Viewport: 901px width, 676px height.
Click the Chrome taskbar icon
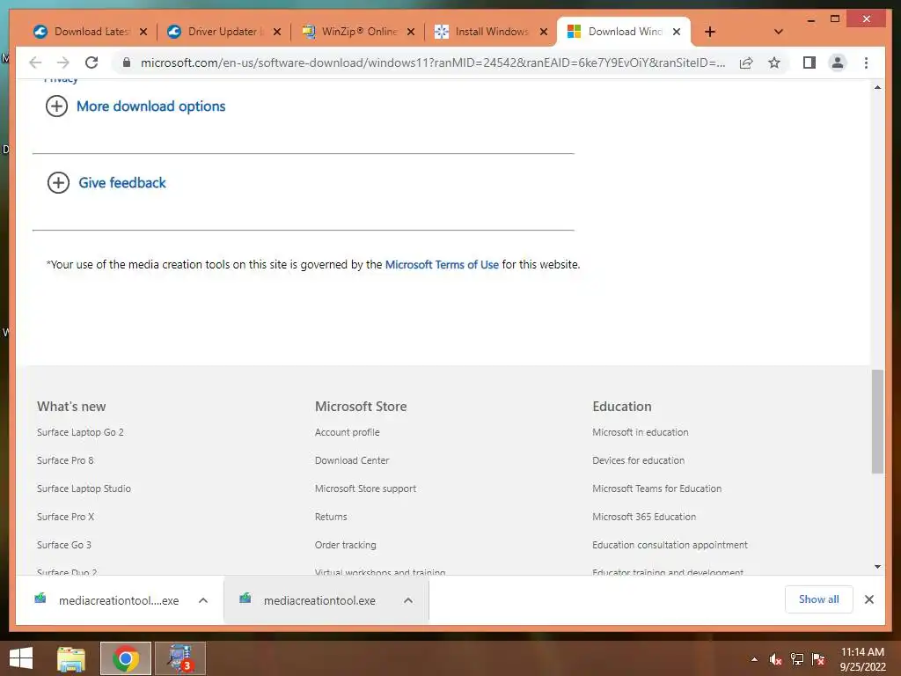[x=125, y=658]
